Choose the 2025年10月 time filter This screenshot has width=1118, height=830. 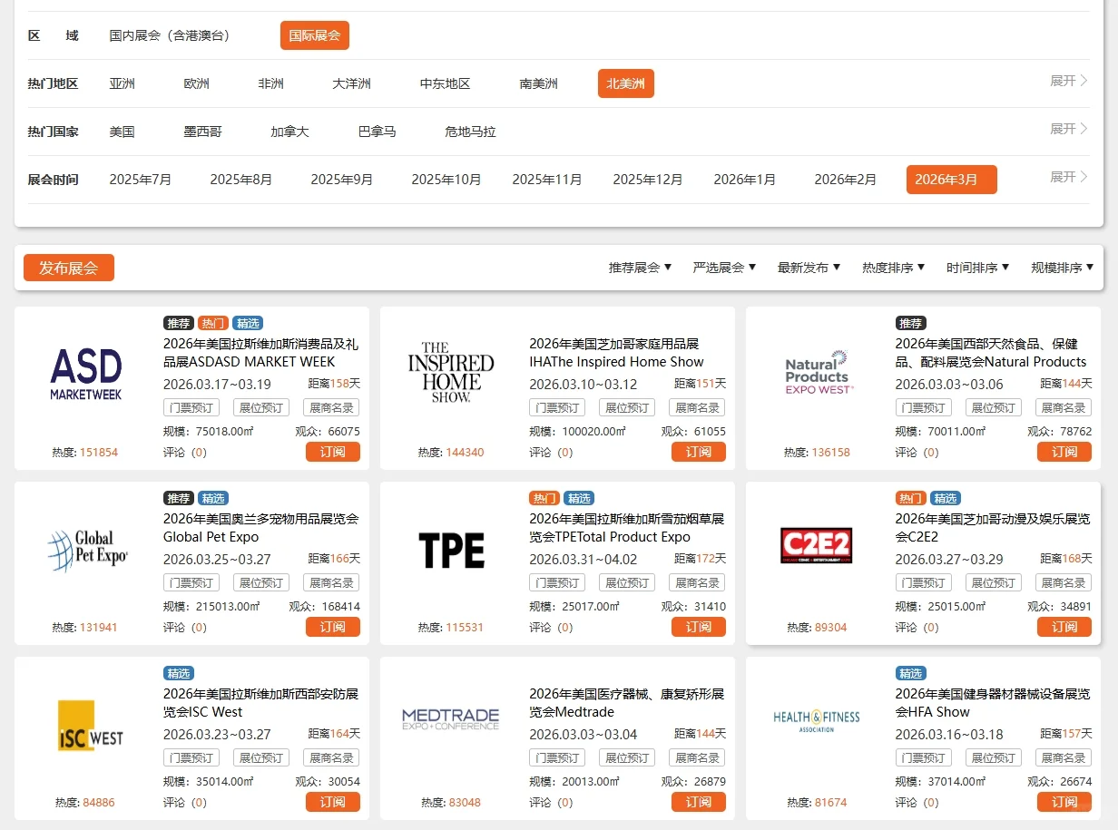446,180
